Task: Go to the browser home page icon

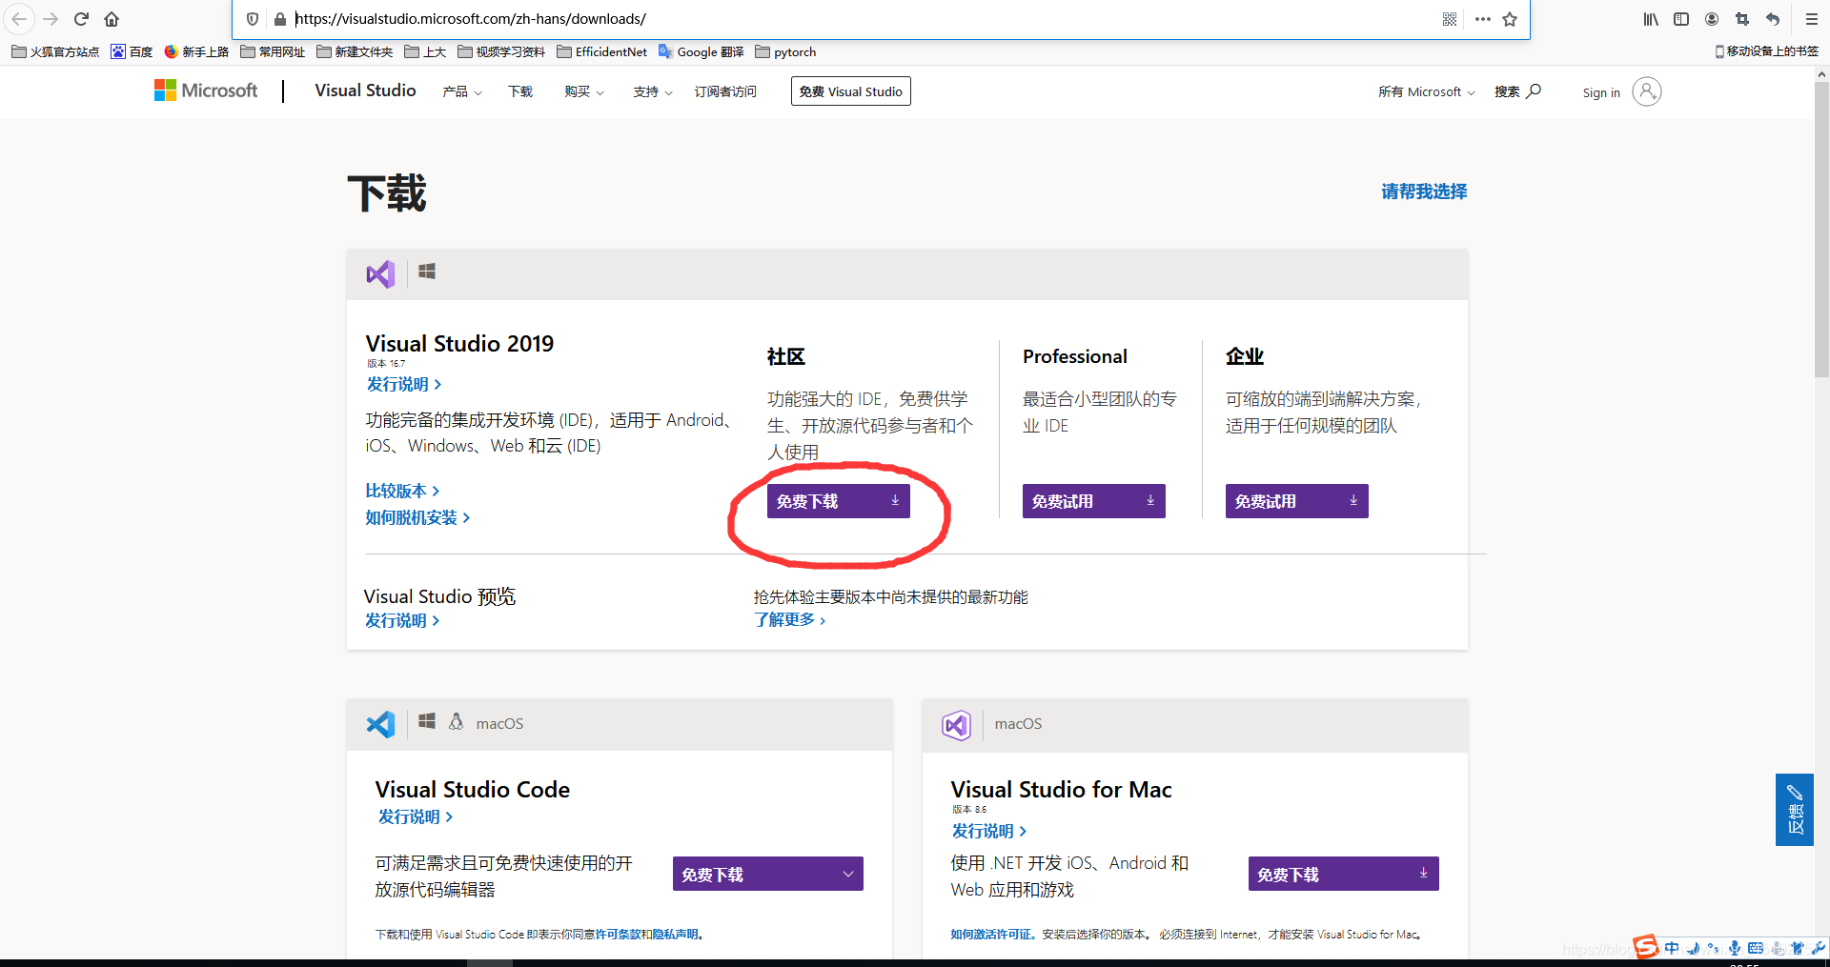Action: [112, 19]
